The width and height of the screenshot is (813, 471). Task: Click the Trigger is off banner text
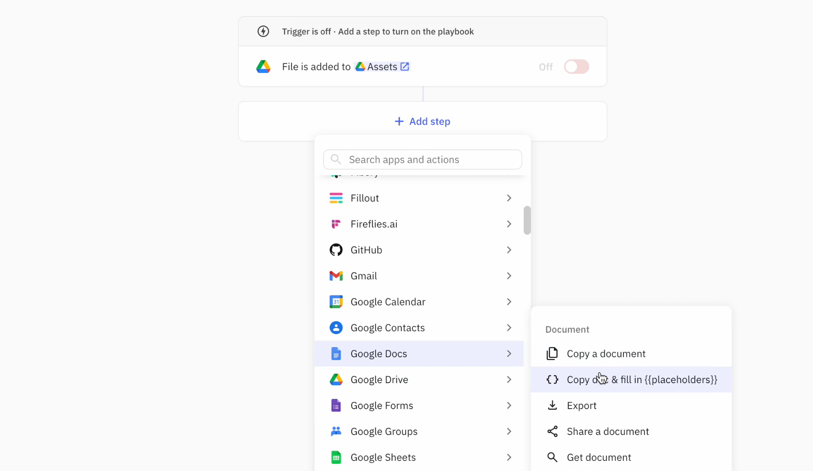(x=378, y=31)
